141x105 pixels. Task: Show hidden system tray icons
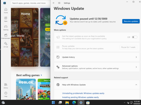tap(125, 103)
